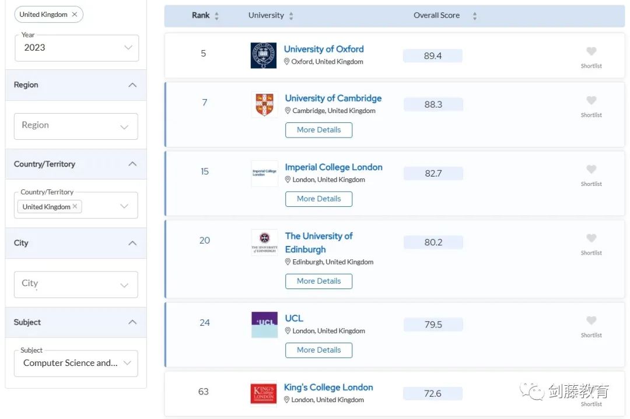630x419 pixels.
Task: Click Oxford overall score 89.4
Action: tap(433, 56)
